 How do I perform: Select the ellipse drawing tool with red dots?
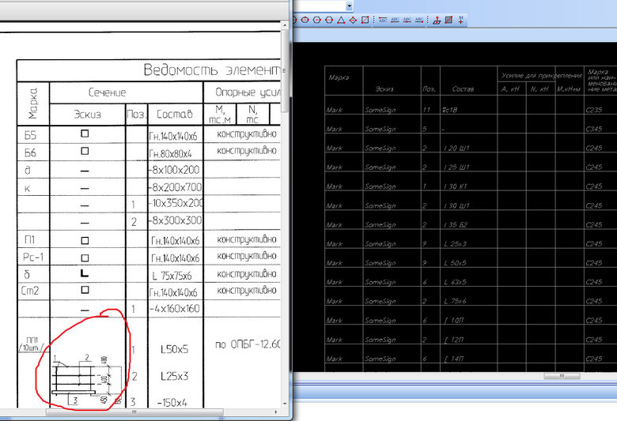pyautogui.click(x=305, y=20)
